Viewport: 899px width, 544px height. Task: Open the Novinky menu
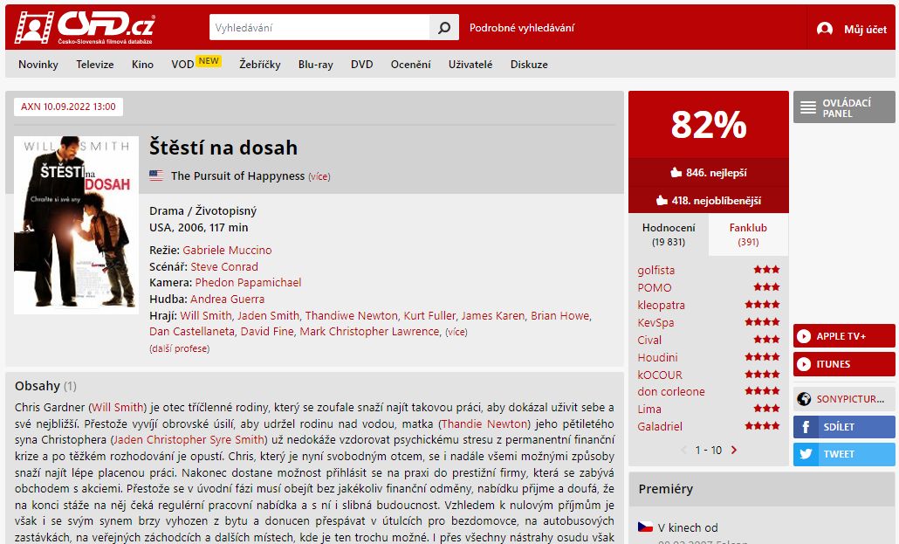coord(38,65)
